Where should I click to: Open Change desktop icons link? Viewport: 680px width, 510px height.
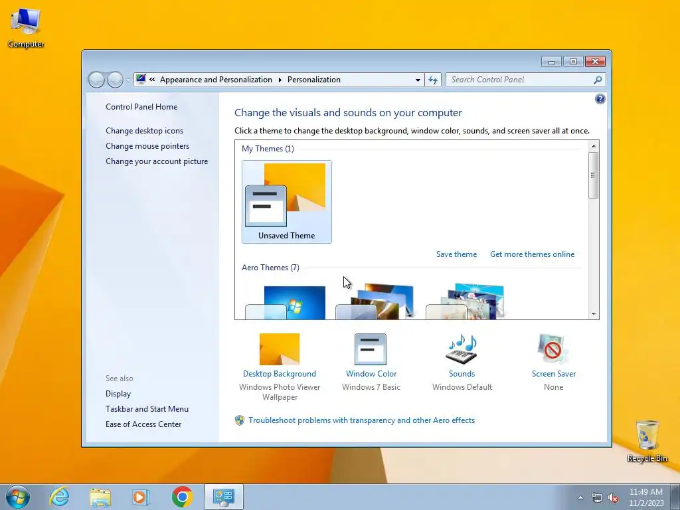144,131
